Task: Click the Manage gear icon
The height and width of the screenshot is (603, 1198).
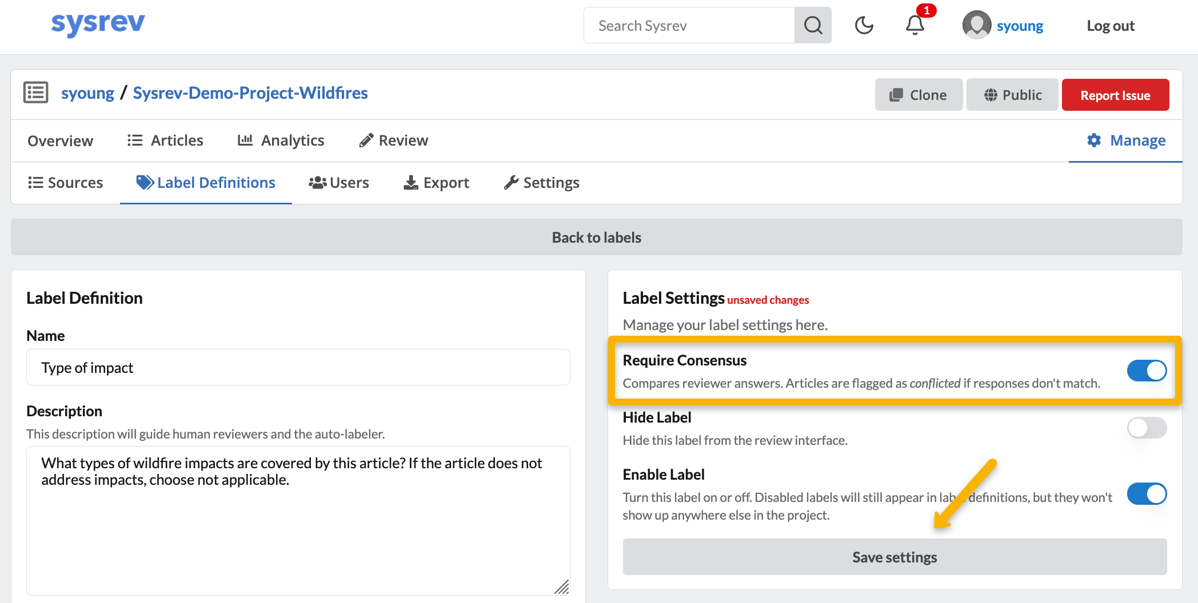Action: (x=1094, y=140)
